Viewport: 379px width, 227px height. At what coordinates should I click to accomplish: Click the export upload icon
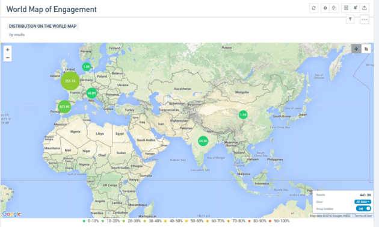click(364, 8)
